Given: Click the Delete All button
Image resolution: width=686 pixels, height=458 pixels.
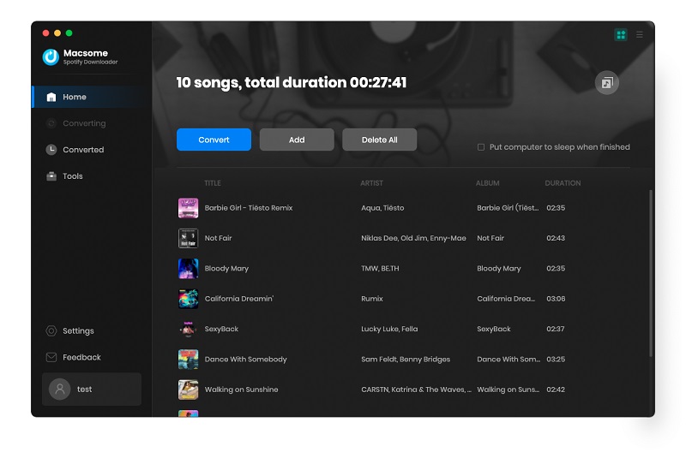Looking at the screenshot, I should click(379, 140).
